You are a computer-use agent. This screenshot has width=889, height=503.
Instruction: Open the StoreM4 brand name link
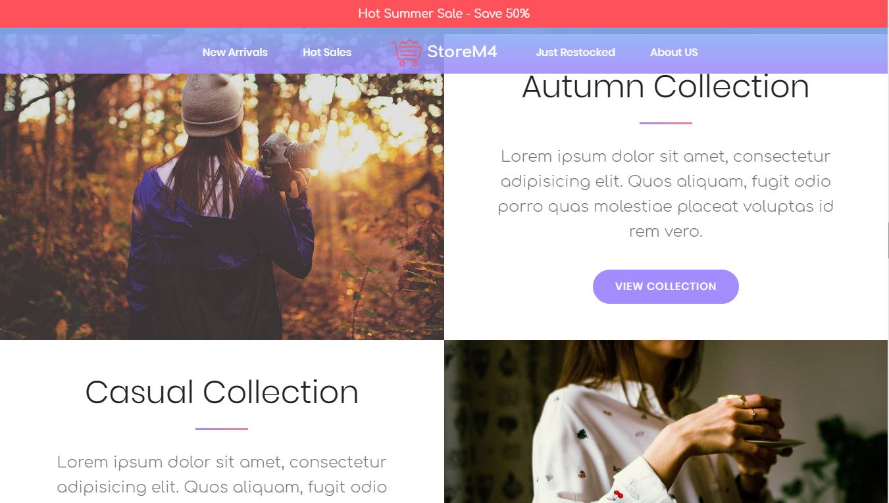click(x=462, y=51)
